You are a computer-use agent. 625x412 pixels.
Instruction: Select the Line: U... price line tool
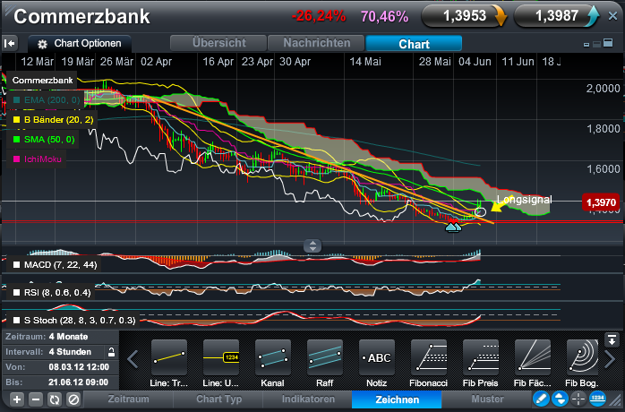[x=221, y=357]
